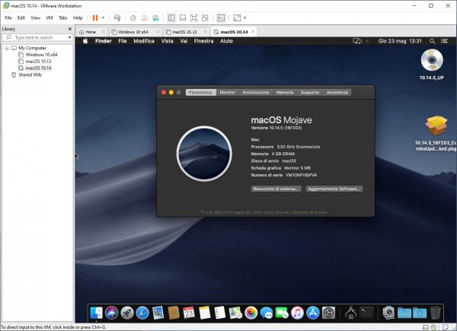457x331 pixels.
Task: Take a snapshot using the clock icon
Action: pos(133,18)
